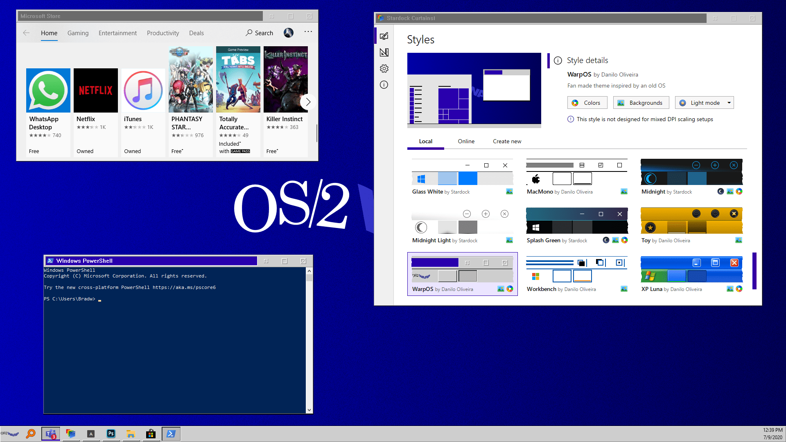This screenshot has width=786, height=442.
Task: Click the Backgrounds button in Style details
Action: (x=641, y=102)
